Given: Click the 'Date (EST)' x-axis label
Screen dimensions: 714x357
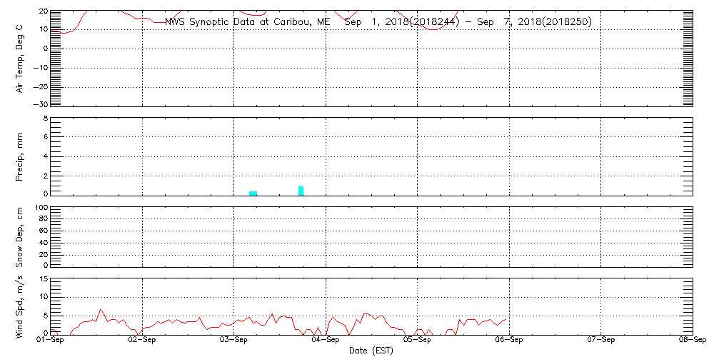Looking at the screenshot, I should point(371,350).
